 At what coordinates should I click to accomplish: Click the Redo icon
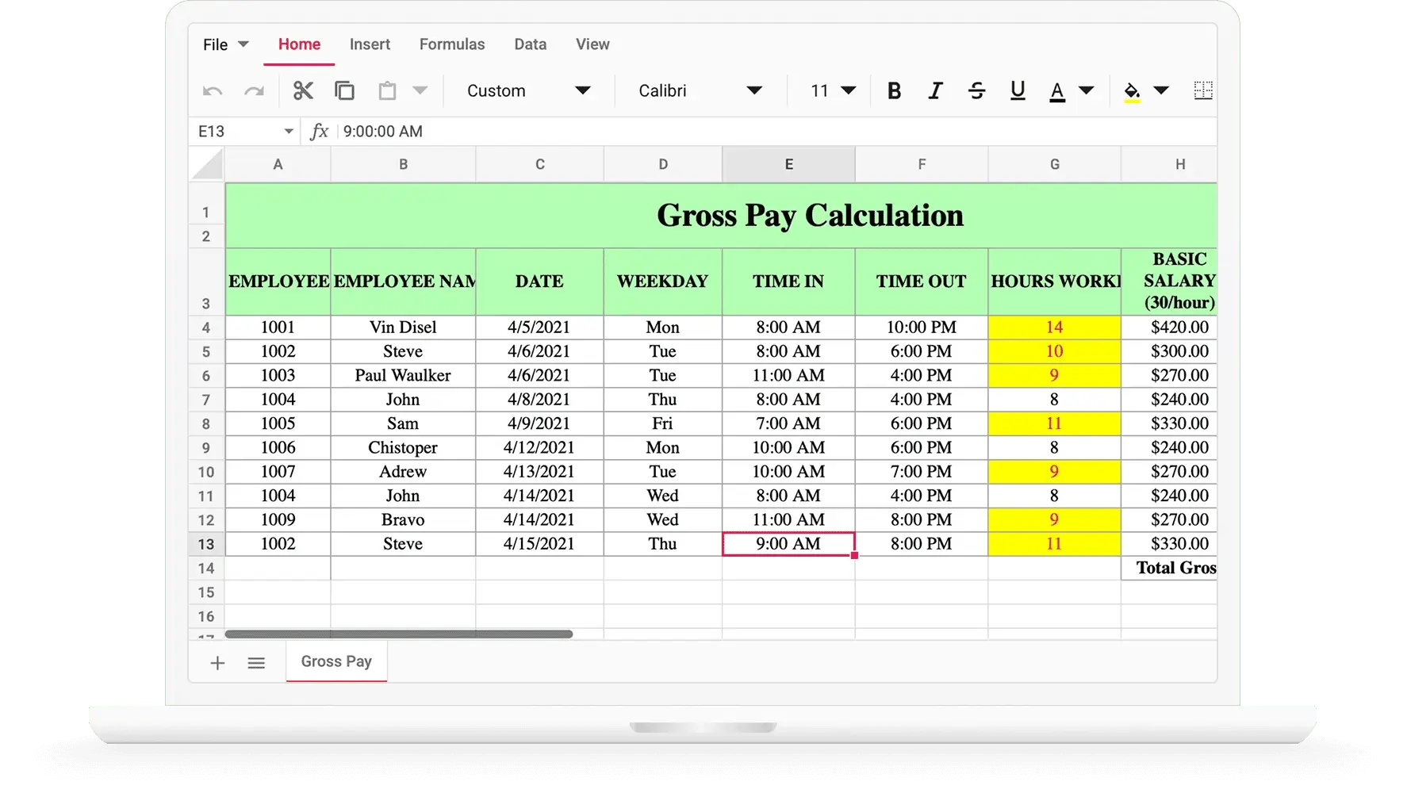click(255, 90)
